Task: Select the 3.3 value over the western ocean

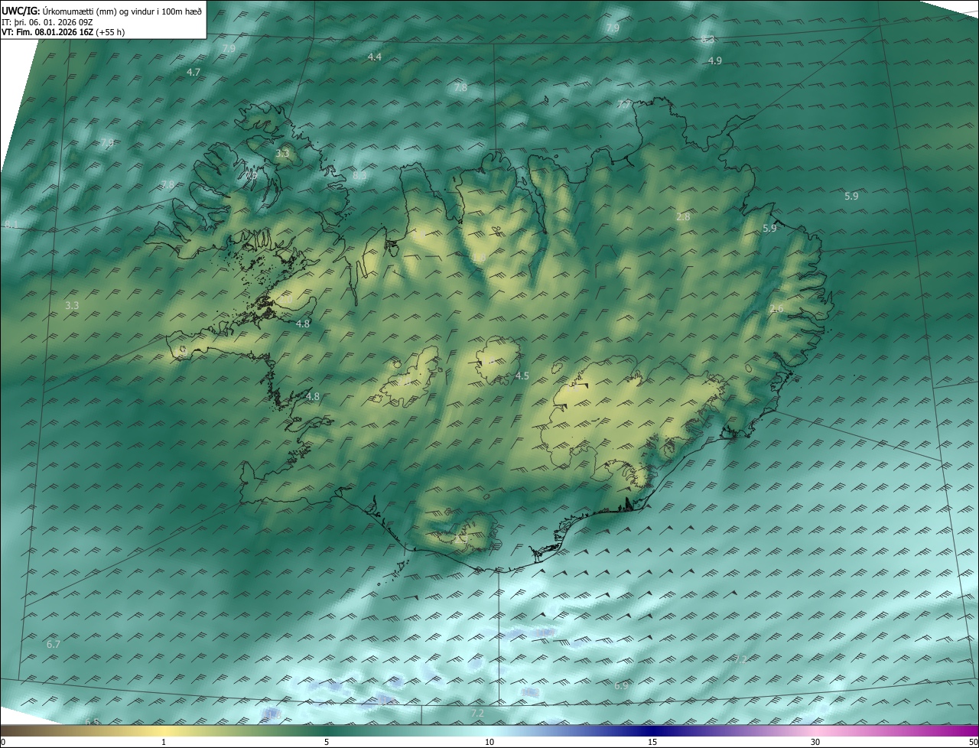Action: click(x=72, y=306)
